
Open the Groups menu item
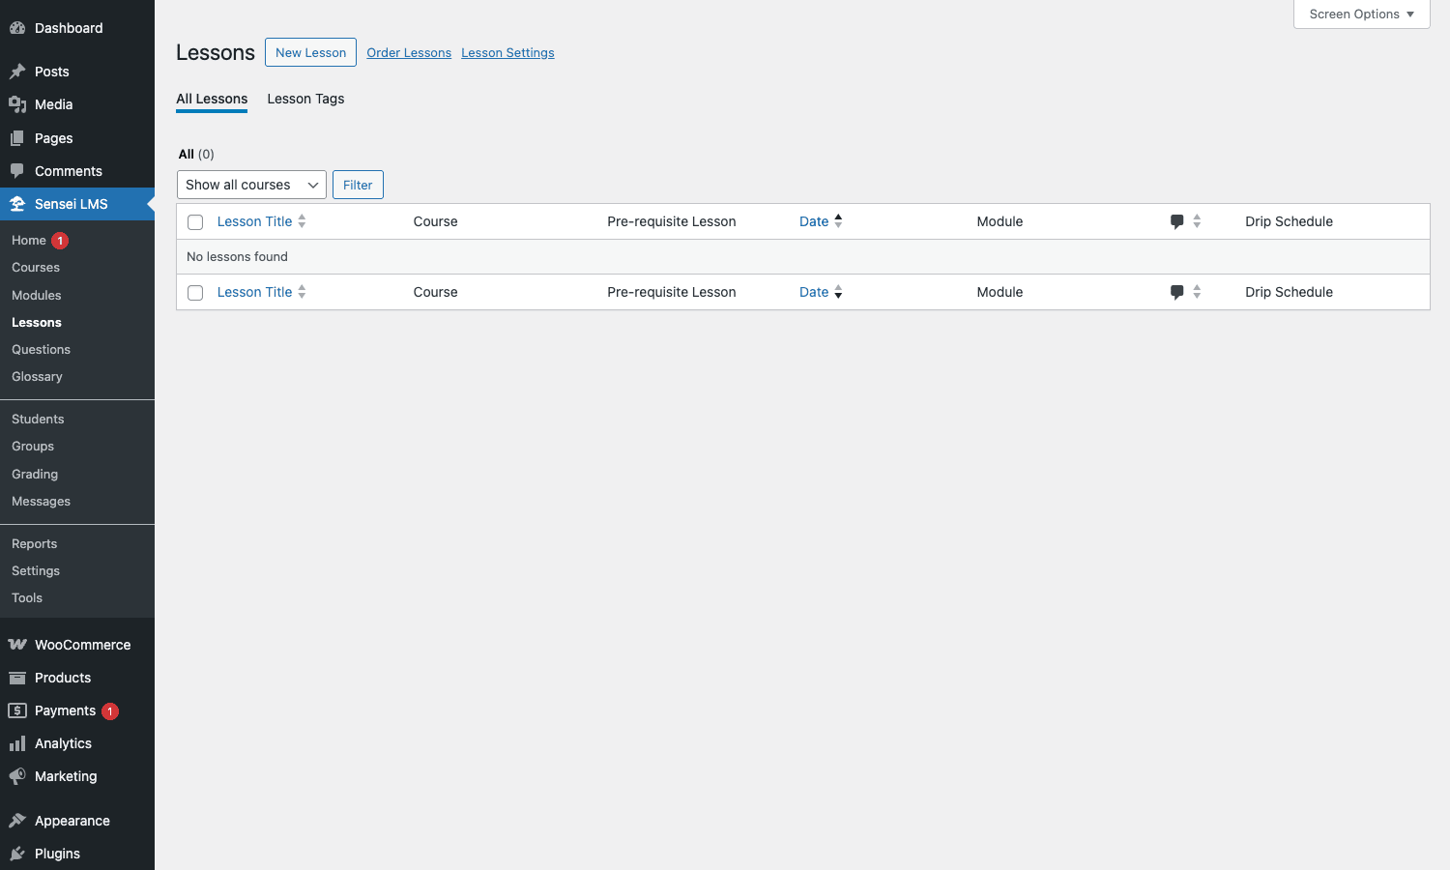[33, 446]
